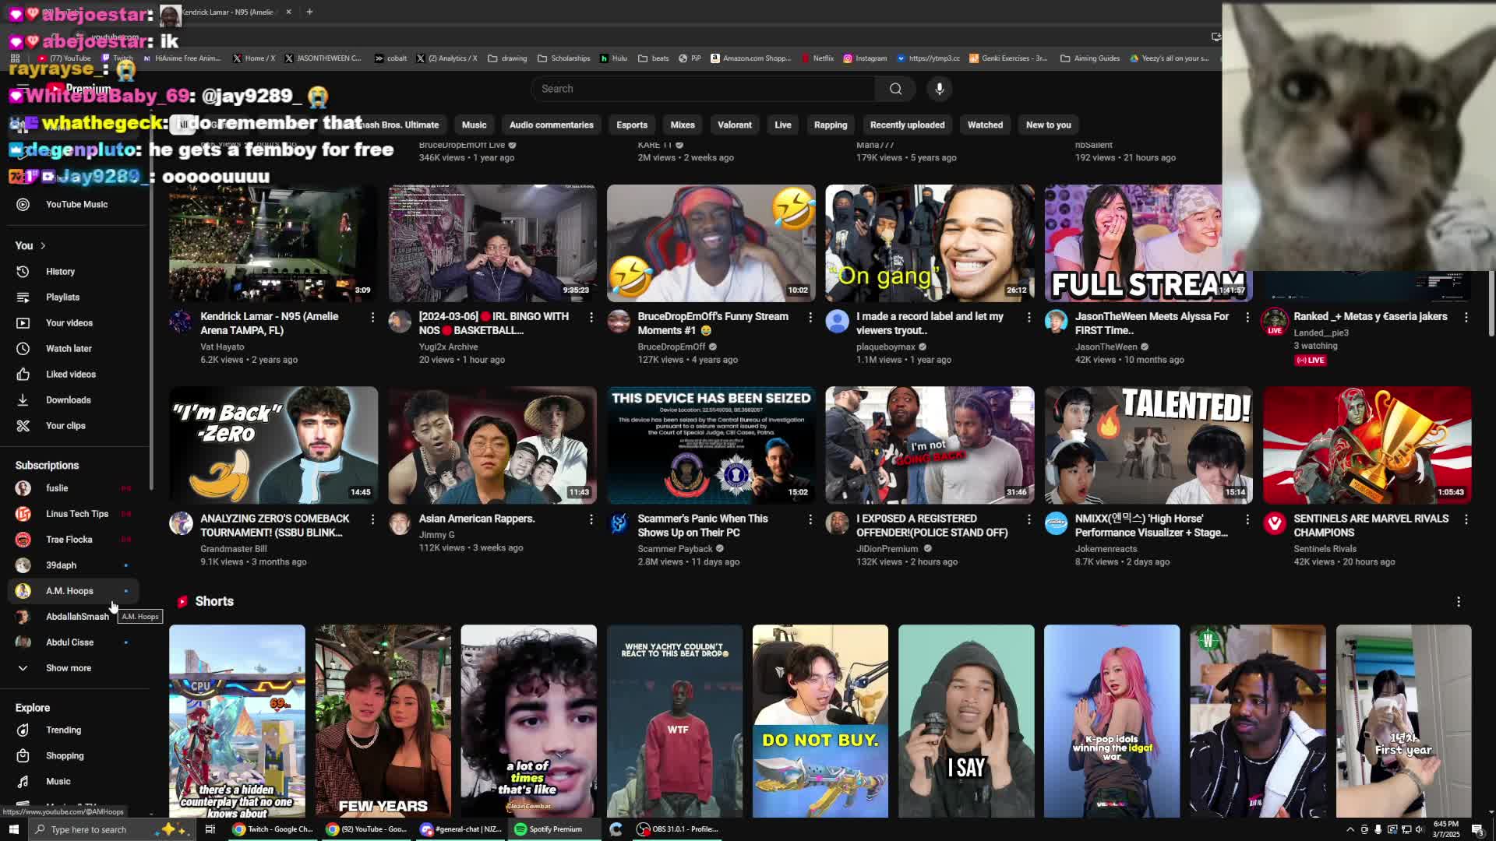This screenshot has width=1496, height=841.
Task: Open NMIXX High Horse video title
Action: point(1151,526)
